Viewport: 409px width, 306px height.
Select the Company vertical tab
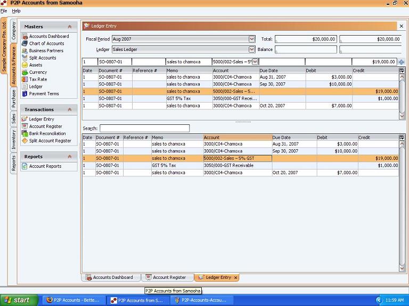pyautogui.click(x=14, y=30)
